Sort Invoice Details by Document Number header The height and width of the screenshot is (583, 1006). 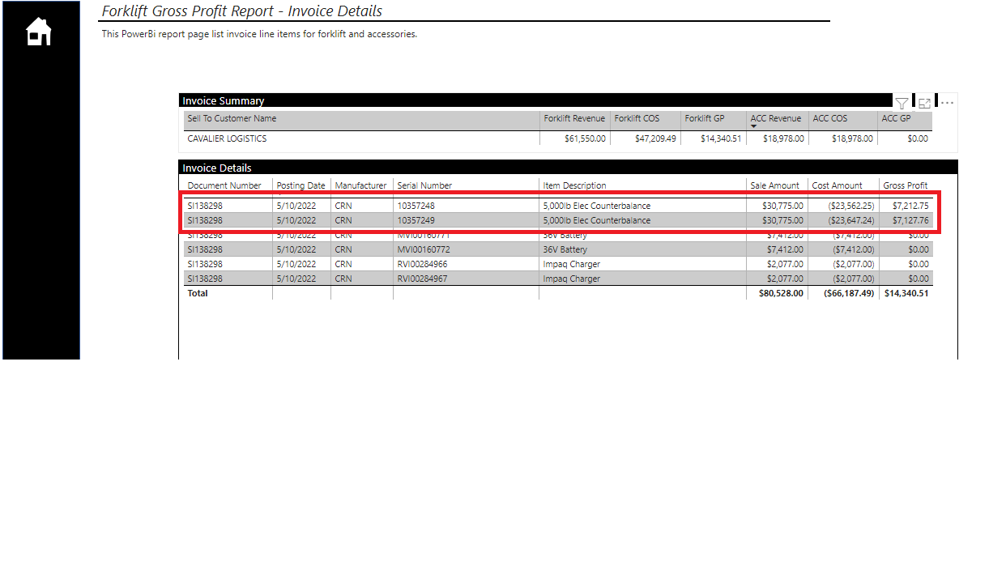tap(224, 185)
